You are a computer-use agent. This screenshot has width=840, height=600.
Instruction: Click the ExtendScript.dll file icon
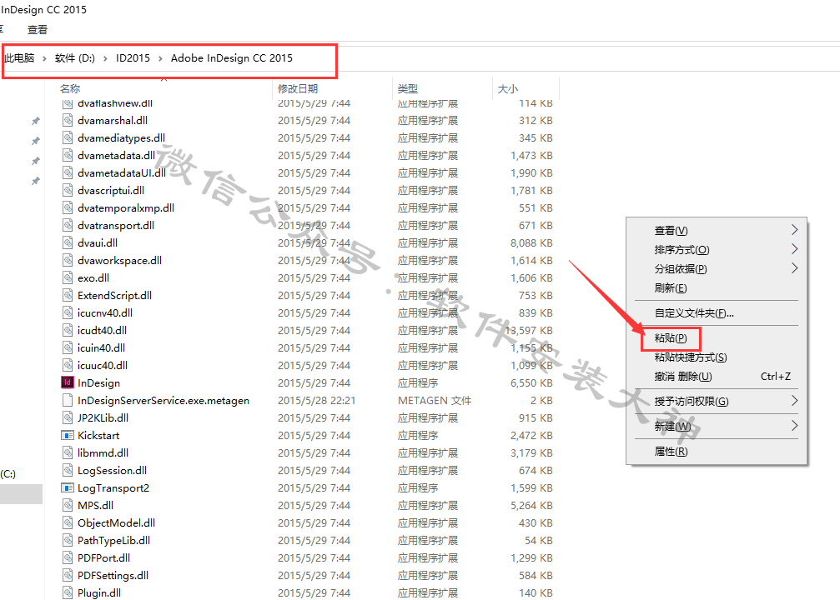tap(68, 295)
